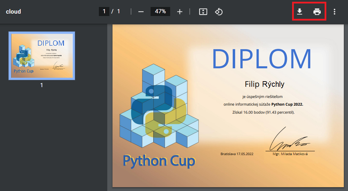Click the 'je úspešným riešiteľom' line

(262, 97)
